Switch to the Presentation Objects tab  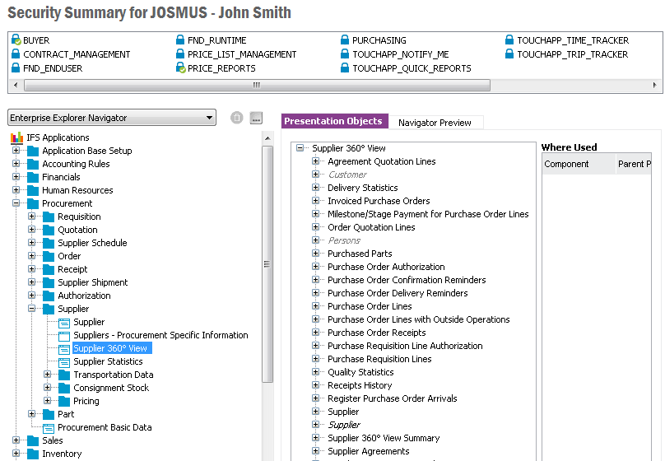coord(335,121)
